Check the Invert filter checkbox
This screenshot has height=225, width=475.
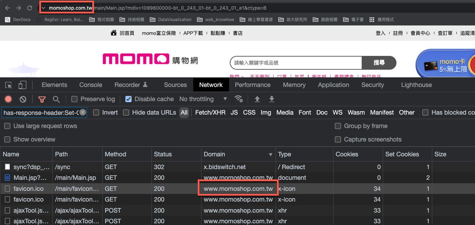click(x=96, y=112)
